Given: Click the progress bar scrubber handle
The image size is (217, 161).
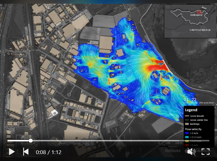Looking at the screenshot, I should [x=31, y=141].
